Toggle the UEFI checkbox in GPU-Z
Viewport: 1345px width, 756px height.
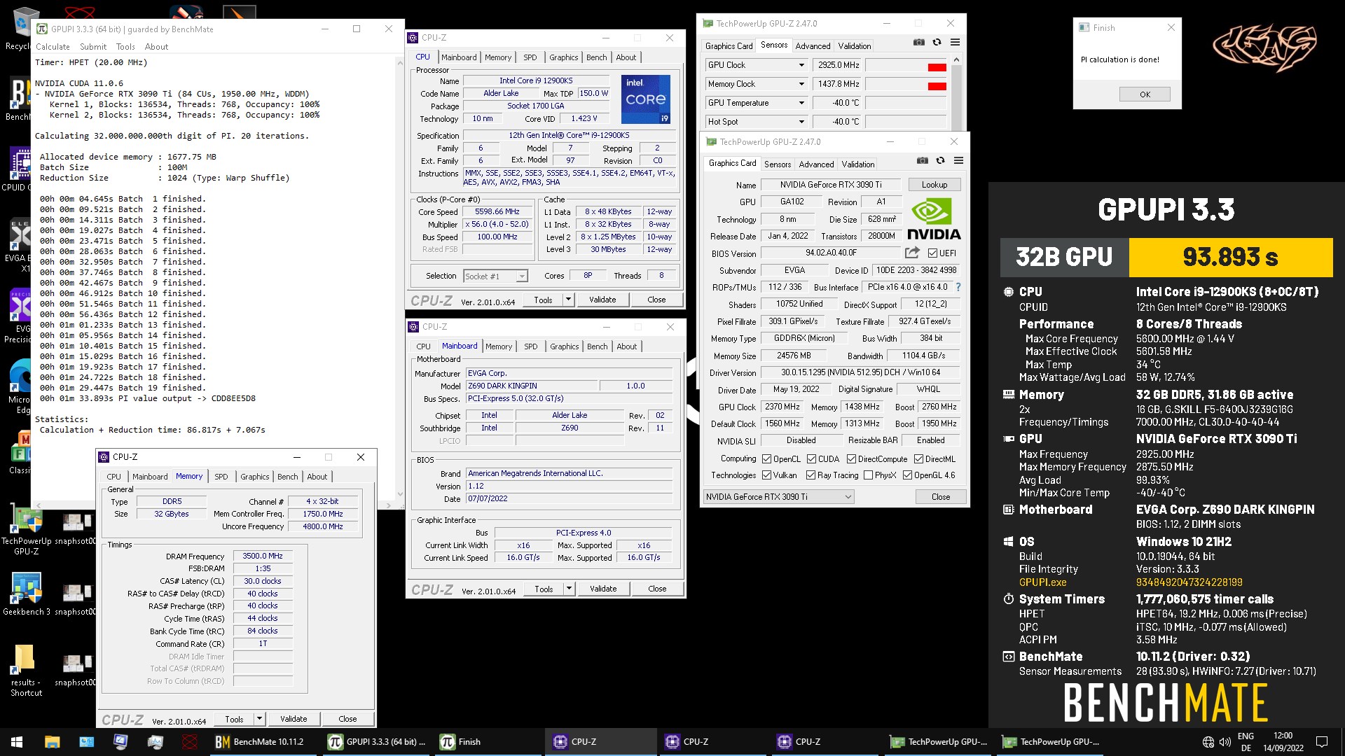tap(932, 253)
